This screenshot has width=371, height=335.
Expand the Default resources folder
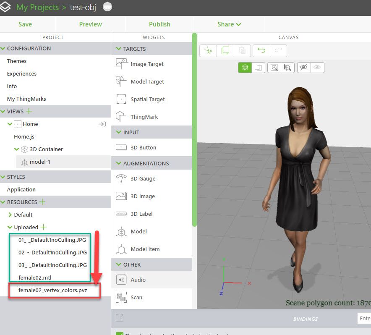pos(10,215)
